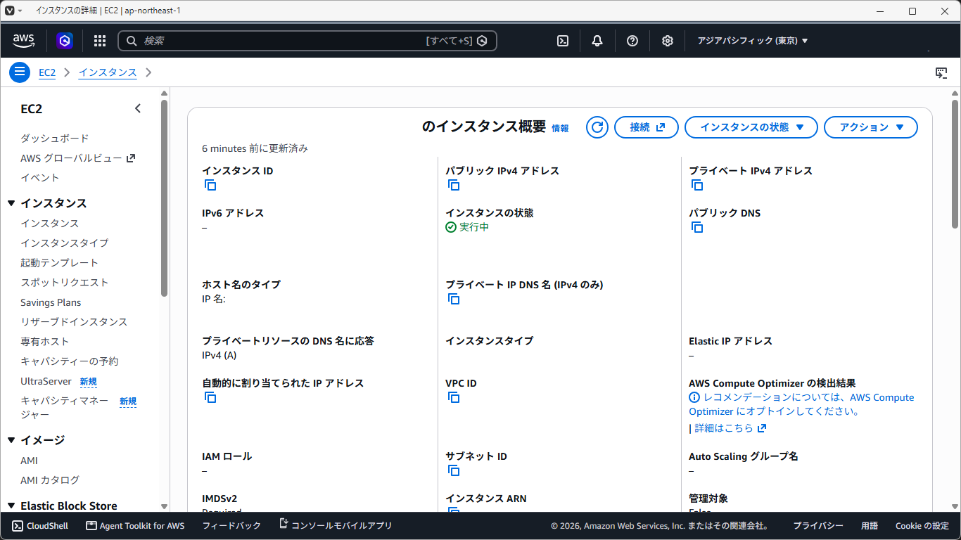Screen dimensions: 961x540
Task: Launch CloudShell from top toolbar icon
Action: pos(563,41)
